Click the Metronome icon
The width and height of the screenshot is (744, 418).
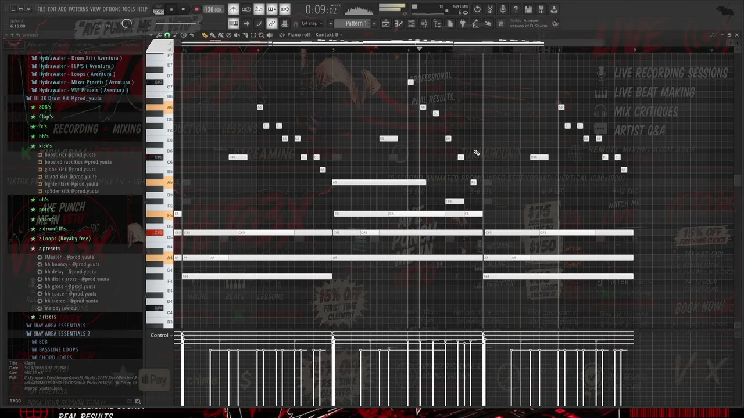pyautogui.click(x=233, y=9)
